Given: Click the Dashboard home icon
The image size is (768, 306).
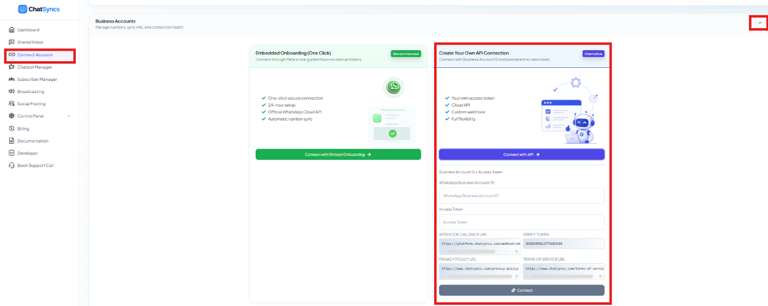Looking at the screenshot, I should coord(12,30).
